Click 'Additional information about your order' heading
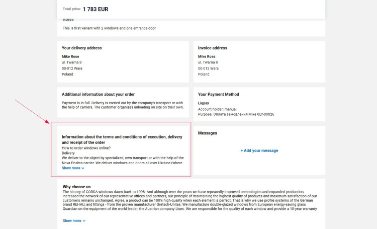Image resolution: width=377 pixels, height=229 pixels. (x=98, y=94)
